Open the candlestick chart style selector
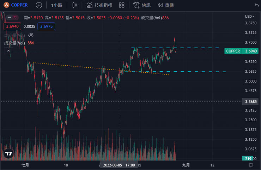This screenshot has width=261, height=170. click(x=74, y=5)
